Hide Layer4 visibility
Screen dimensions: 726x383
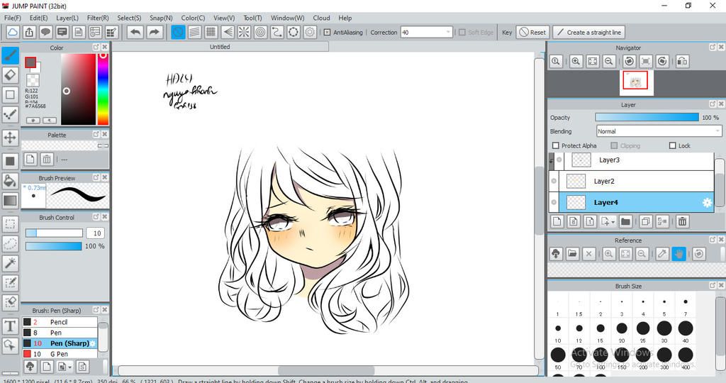[x=554, y=202]
